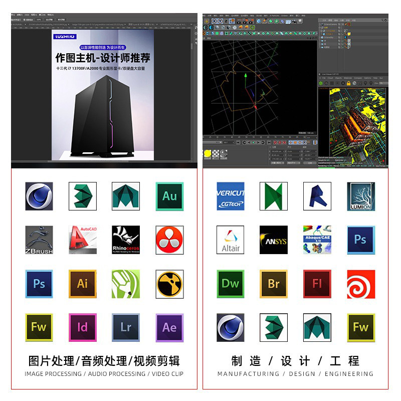Viewport: 401px width, 401px height.
Task: Open the Options menu in Live Viewer
Action: 367,78
